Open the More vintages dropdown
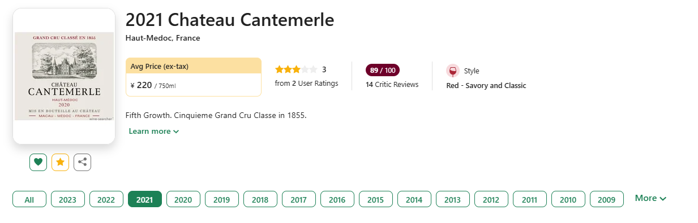The height and width of the screenshot is (223, 698). 650,198
